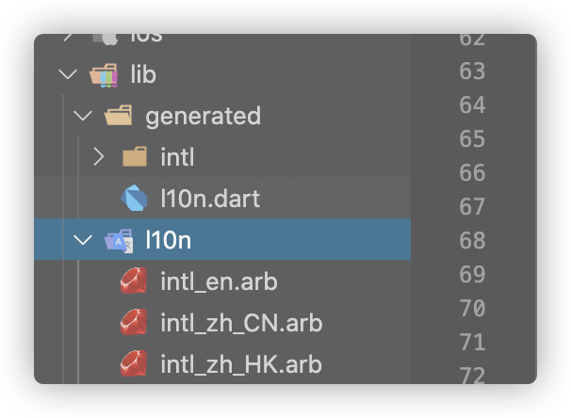Screen dimensions: 571x418
Task: Click the ruby icon of intl_zh_CN.arb
Action: pyautogui.click(x=134, y=322)
